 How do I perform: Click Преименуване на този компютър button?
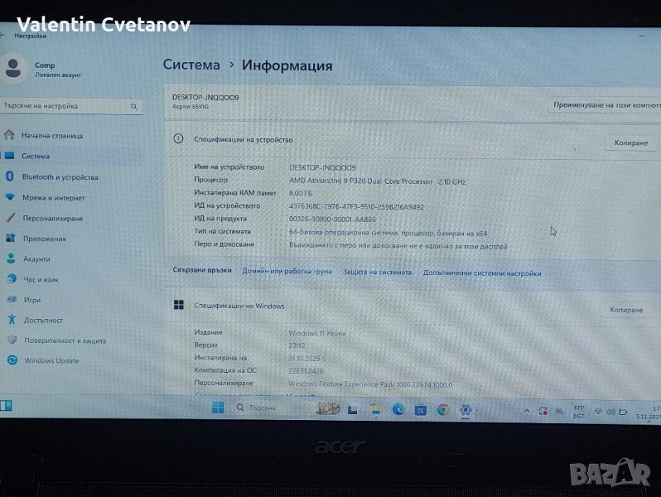606,105
